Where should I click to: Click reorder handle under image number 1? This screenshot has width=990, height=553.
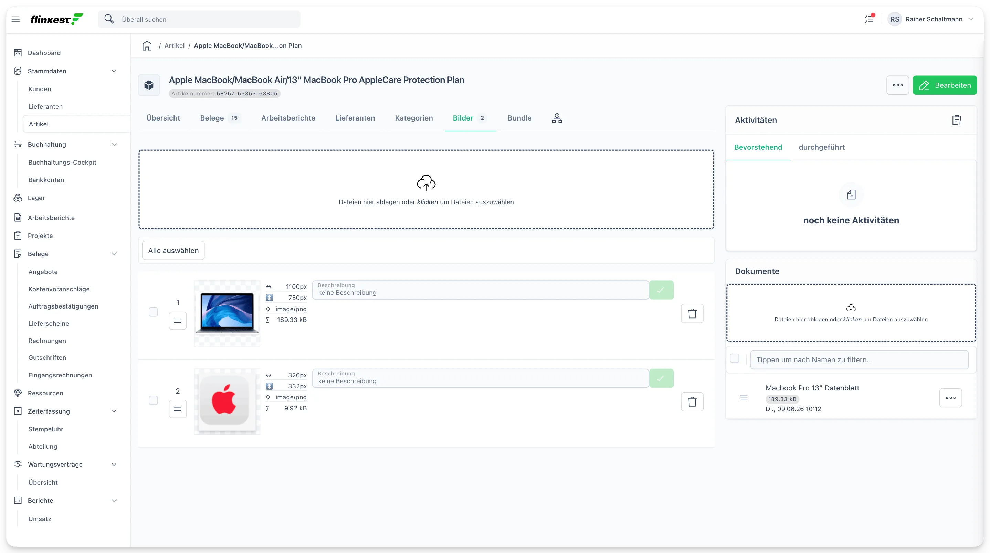[x=178, y=321]
